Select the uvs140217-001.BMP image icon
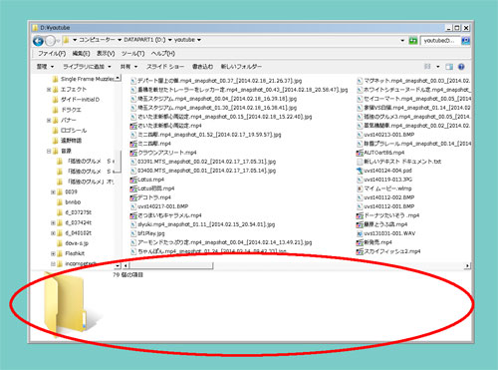Screen dimensions: 498x370 [133, 206]
